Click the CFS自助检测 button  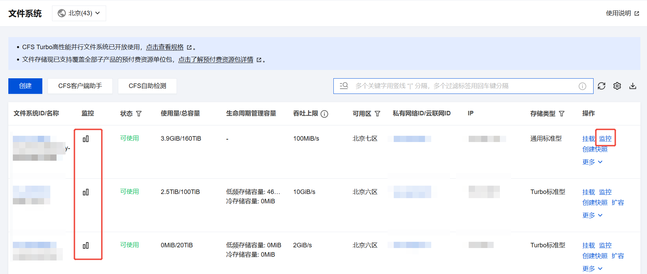coord(147,86)
